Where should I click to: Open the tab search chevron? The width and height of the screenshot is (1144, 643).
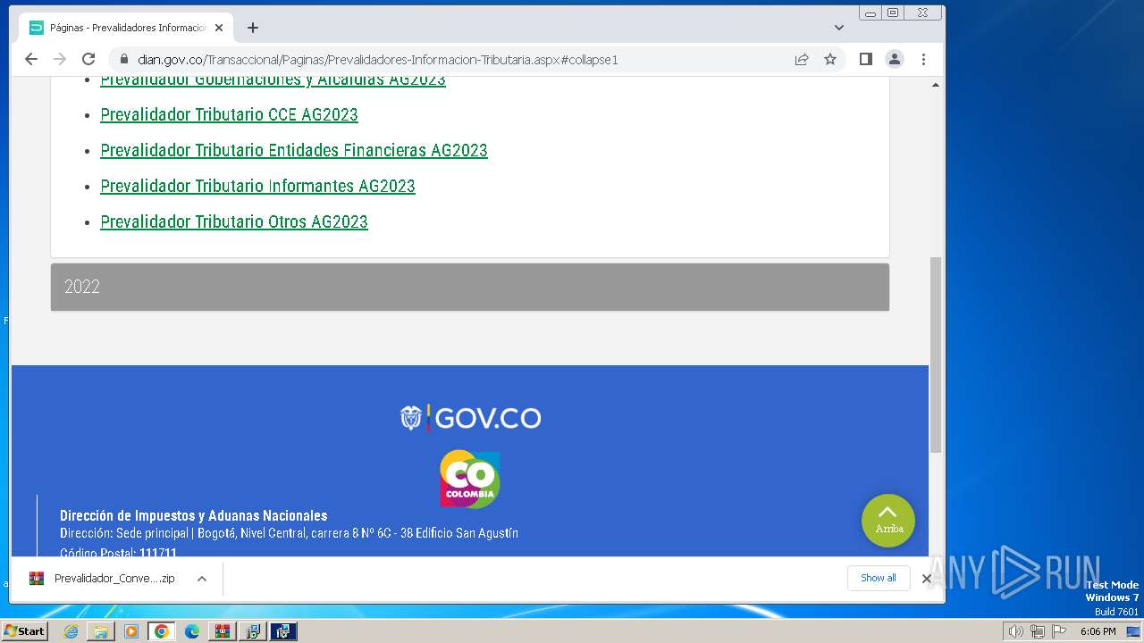click(x=839, y=28)
